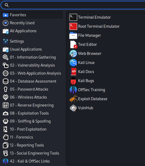Screen dimensions: 145x166
Task: Choose 07 - Reverse Engineering label
Action: point(32,105)
